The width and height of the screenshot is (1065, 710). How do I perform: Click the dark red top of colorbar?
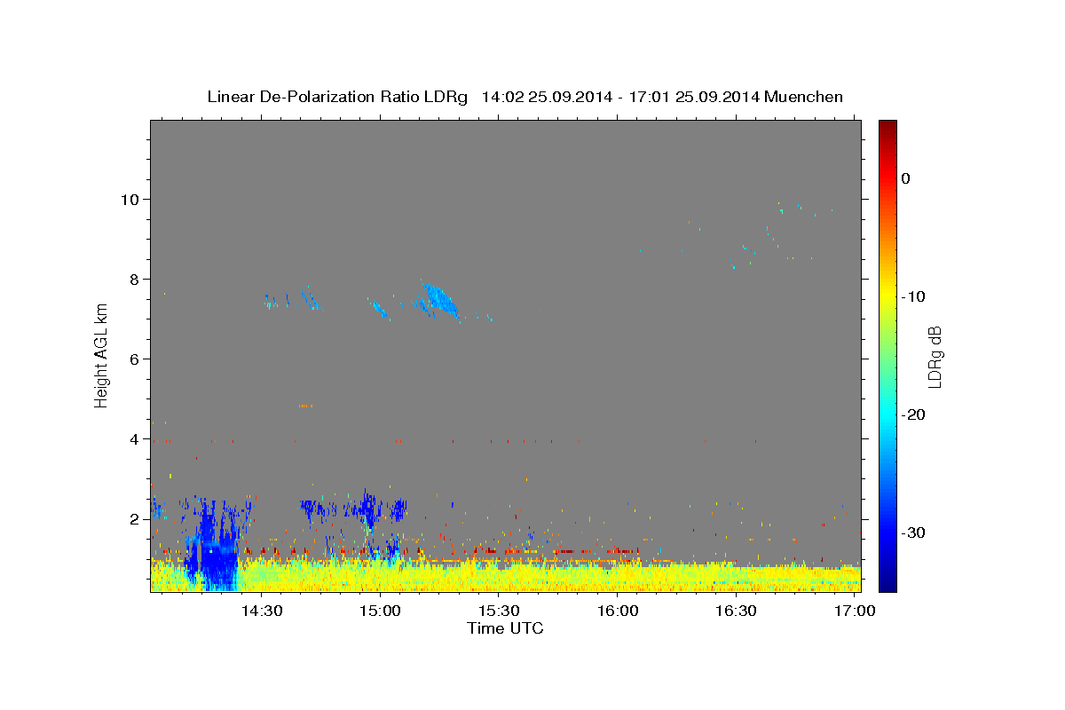pyautogui.click(x=887, y=129)
